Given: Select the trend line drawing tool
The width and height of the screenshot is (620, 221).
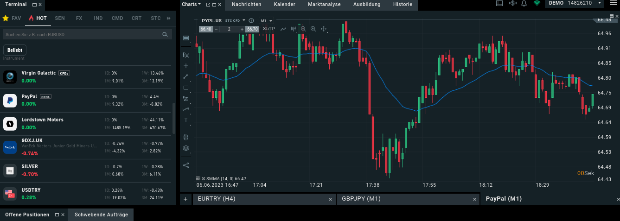Looking at the screenshot, I should tap(186, 76).
